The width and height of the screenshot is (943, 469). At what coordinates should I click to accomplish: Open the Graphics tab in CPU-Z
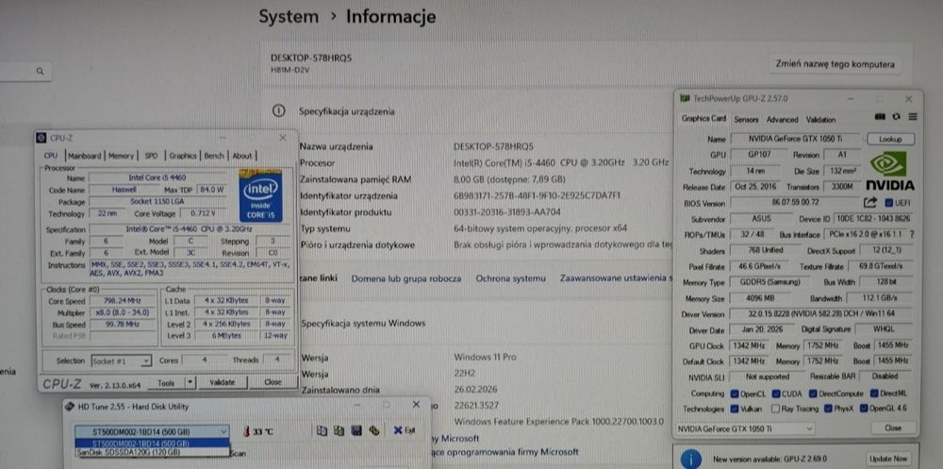click(x=182, y=156)
